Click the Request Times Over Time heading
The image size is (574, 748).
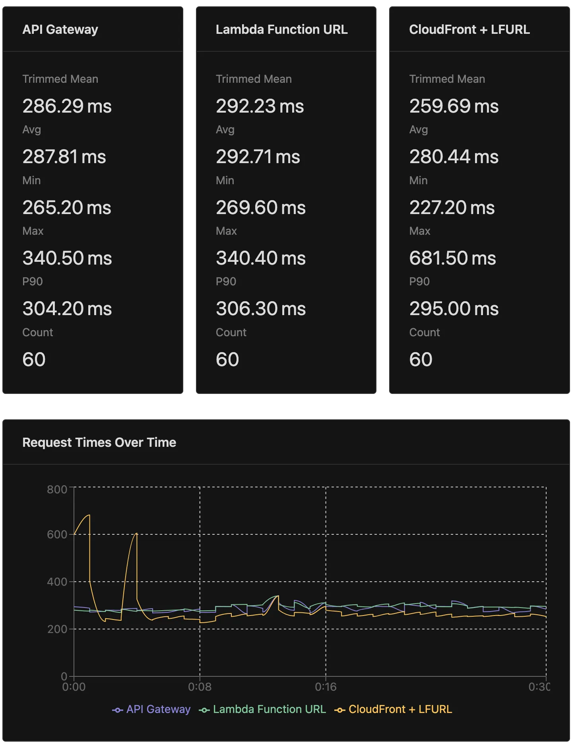point(99,442)
